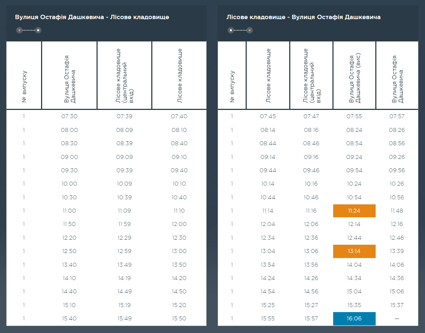This screenshot has height=333, width=425.
Task: Click the orange end dot in right route header
Action: [250, 30]
